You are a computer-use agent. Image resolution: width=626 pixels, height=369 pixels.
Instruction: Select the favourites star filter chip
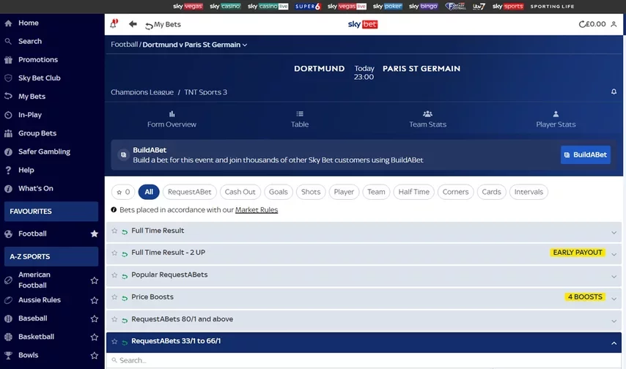click(x=123, y=192)
